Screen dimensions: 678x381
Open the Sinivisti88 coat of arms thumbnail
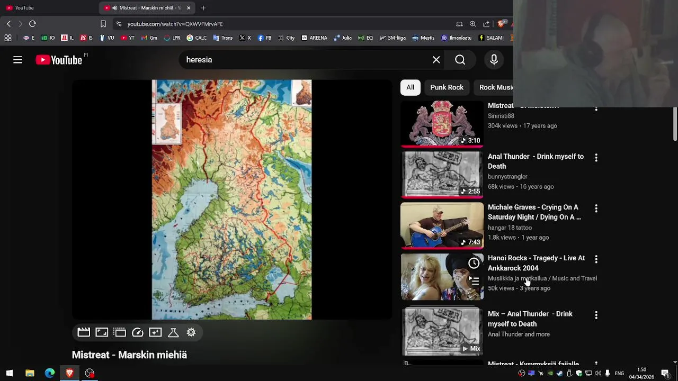coord(442,124)
